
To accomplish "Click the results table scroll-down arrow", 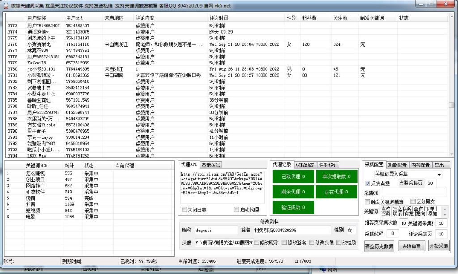I will tap(452, 154).
